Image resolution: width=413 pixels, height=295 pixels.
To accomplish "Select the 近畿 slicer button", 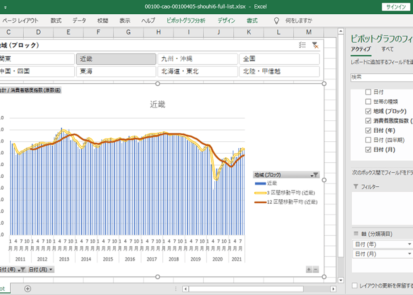I will [116, 59].
